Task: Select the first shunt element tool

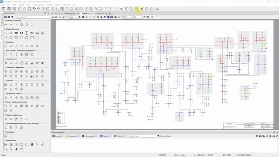Action: pyautogui.click(x=6, y=98)
